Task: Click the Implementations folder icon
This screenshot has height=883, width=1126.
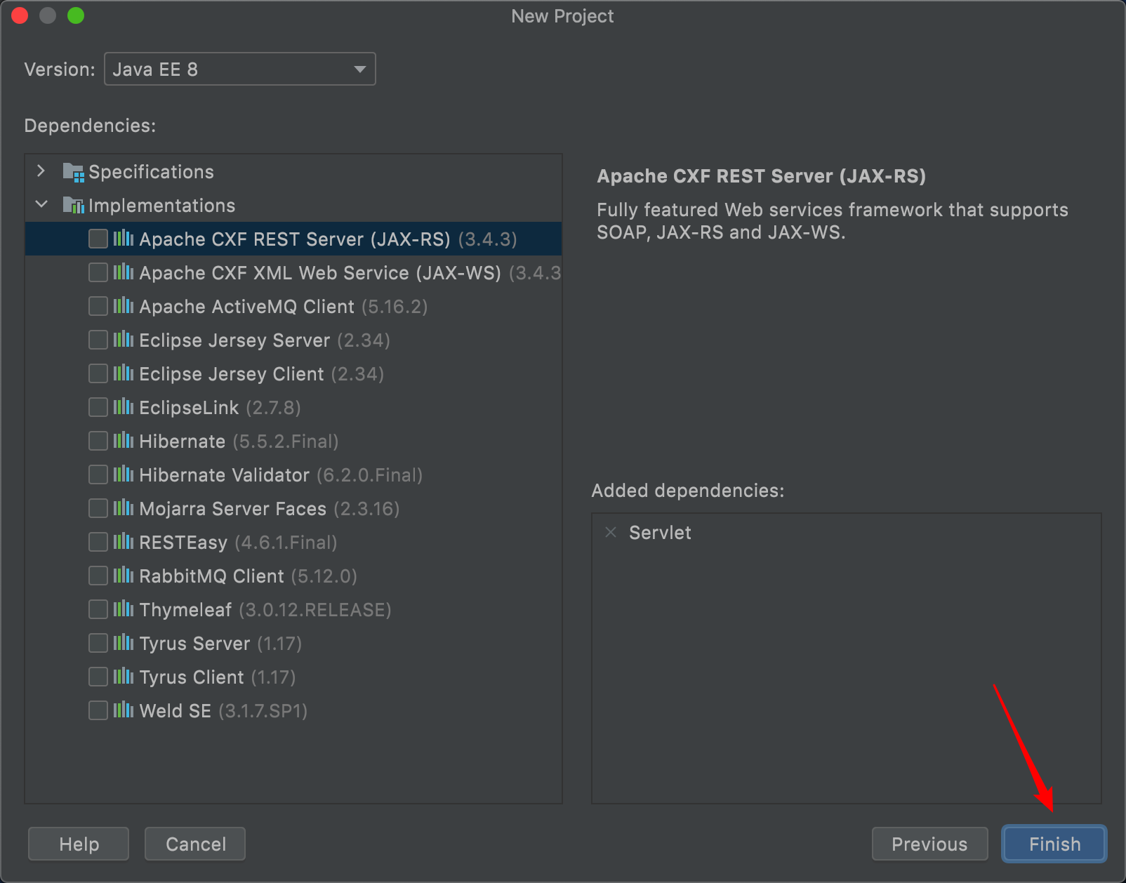Action: 73,206
